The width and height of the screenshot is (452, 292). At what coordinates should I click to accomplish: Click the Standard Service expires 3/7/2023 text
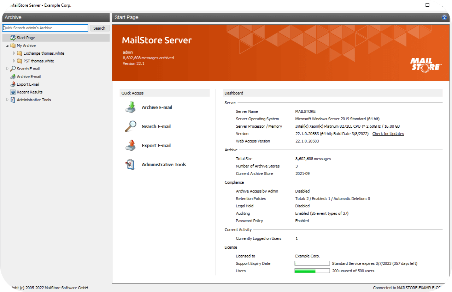pyautogui.click(x=375, y=263)
